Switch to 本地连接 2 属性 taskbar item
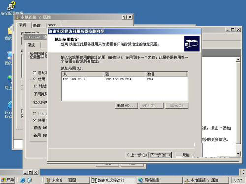 (206, 180)
